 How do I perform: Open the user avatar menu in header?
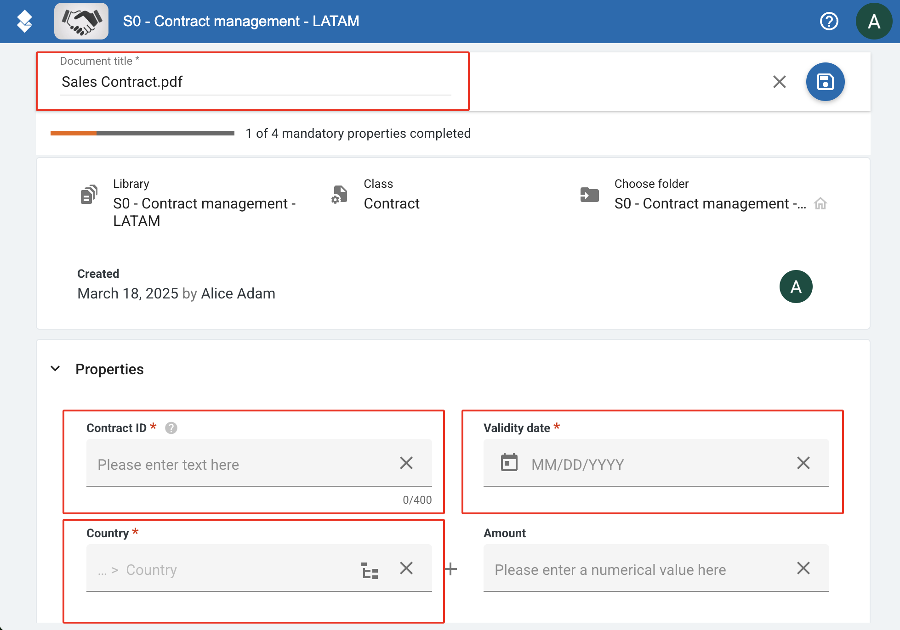874,21
